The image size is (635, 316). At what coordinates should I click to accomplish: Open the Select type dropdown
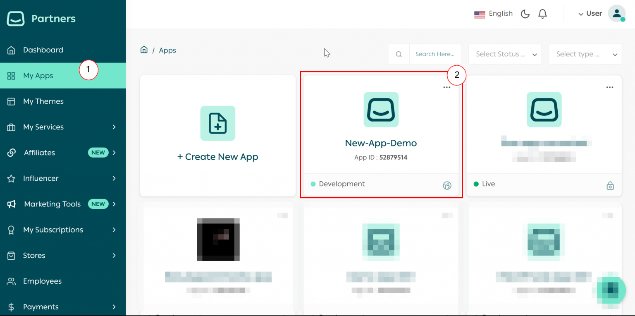click(585, 54)
